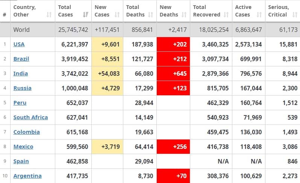
Task: Sort by New Deaths arrows icon
Action: click(184, 15)
